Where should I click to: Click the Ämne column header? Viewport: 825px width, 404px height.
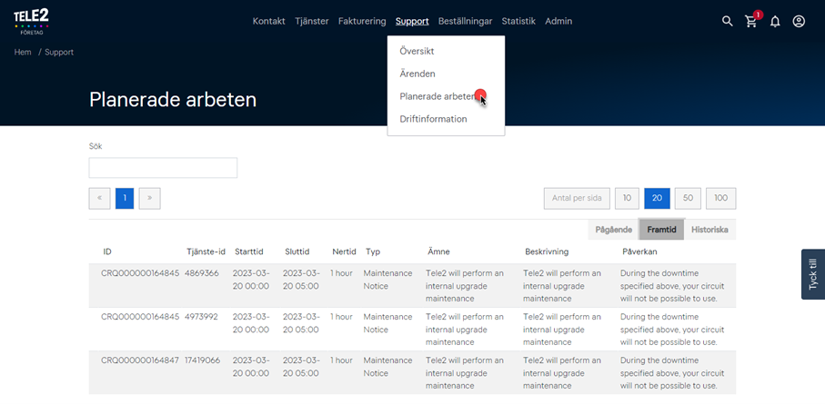pos(438,252)
